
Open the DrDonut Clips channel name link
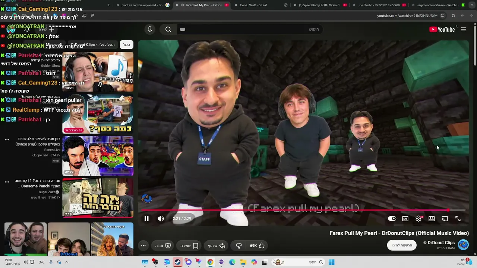[441, 243]
